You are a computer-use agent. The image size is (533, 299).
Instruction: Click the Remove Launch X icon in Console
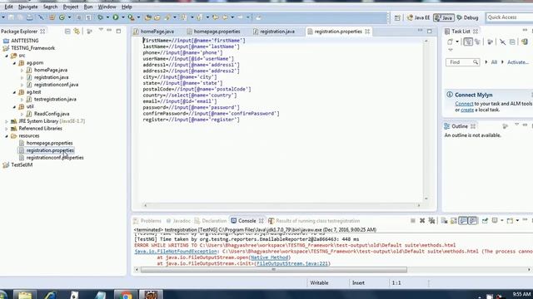coord(422,221)
